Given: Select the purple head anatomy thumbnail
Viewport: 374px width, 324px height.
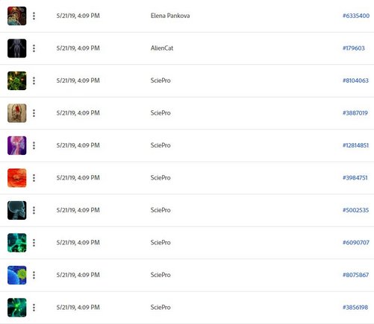Looking at the screenshot, I should [17, 145].
